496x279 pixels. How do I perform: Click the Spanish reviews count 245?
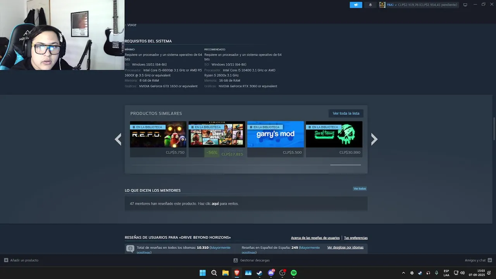tap(294, 248)
